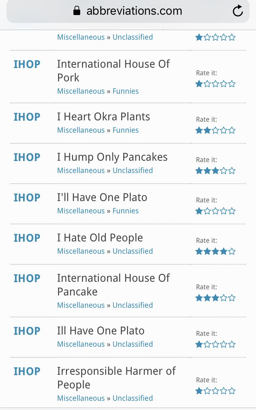Rate Ill Have One Plato four stars
The image size is (256, 410).
224,344
